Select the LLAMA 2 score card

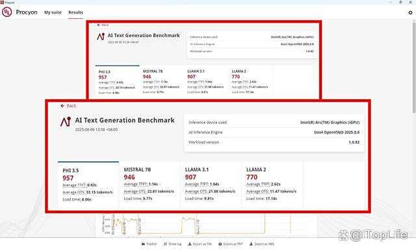[272, 184]
